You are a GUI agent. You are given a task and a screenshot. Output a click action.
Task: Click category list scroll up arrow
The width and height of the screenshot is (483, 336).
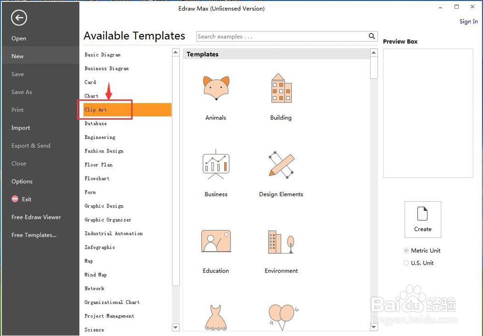[176, 52]
